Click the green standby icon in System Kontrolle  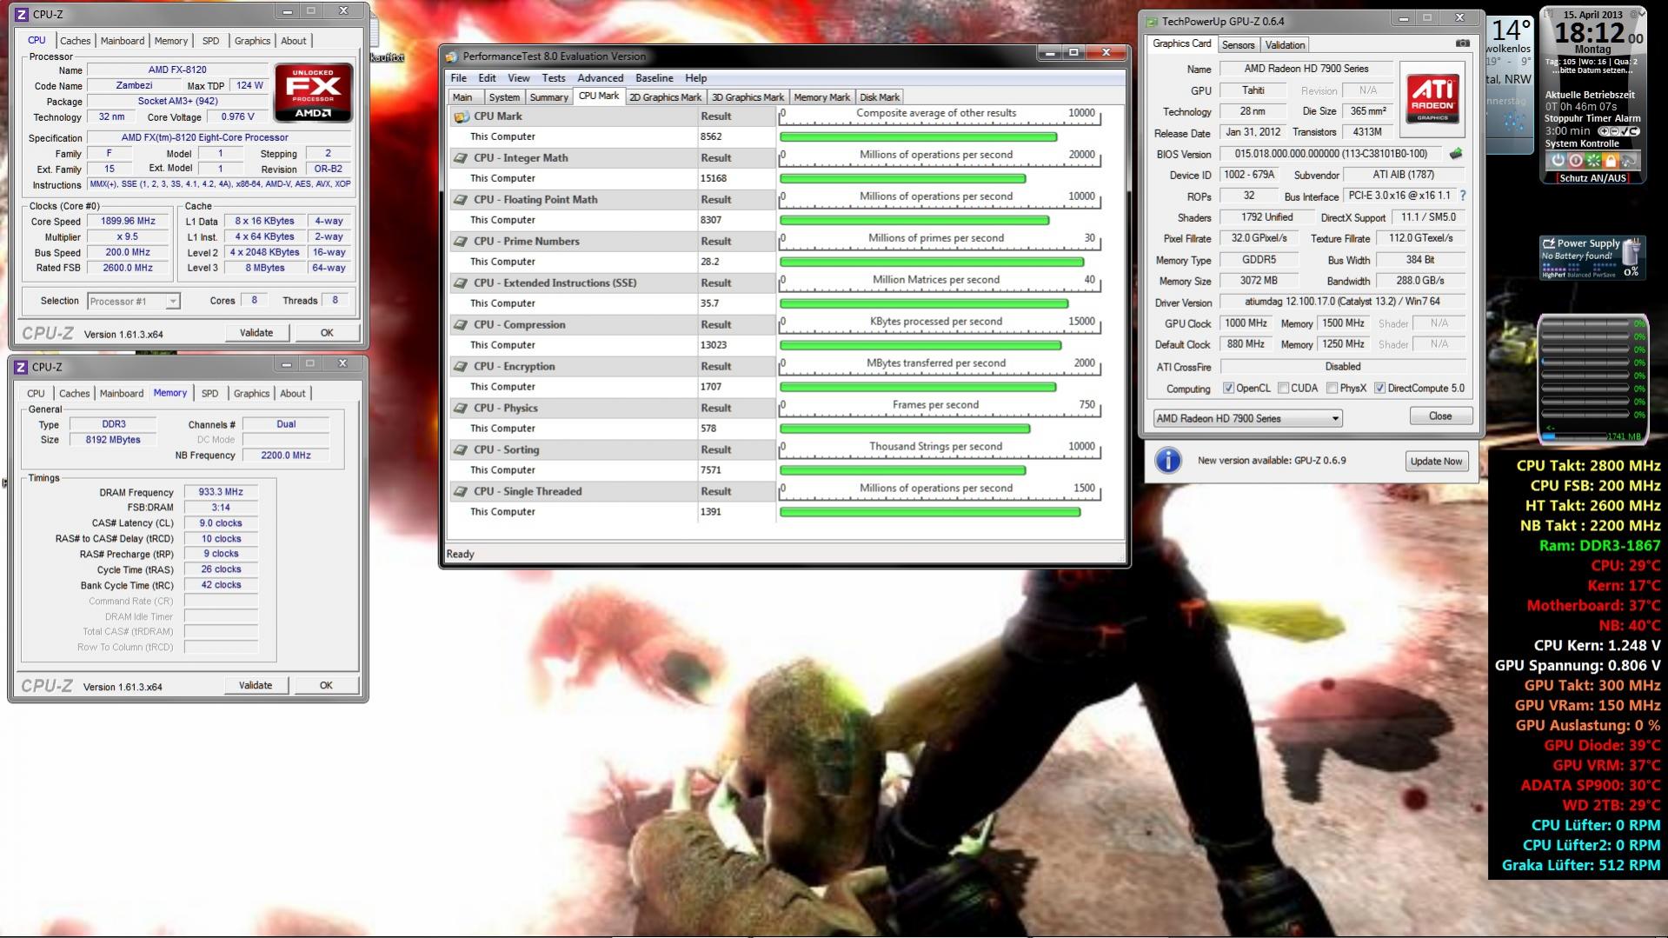(x=1593, y=161)
